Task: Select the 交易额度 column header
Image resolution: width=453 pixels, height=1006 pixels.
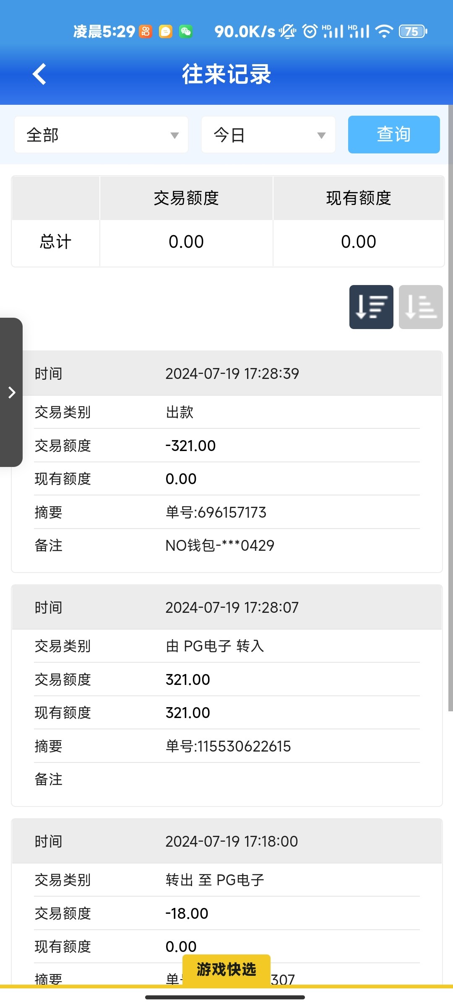Action: [186, 198]
